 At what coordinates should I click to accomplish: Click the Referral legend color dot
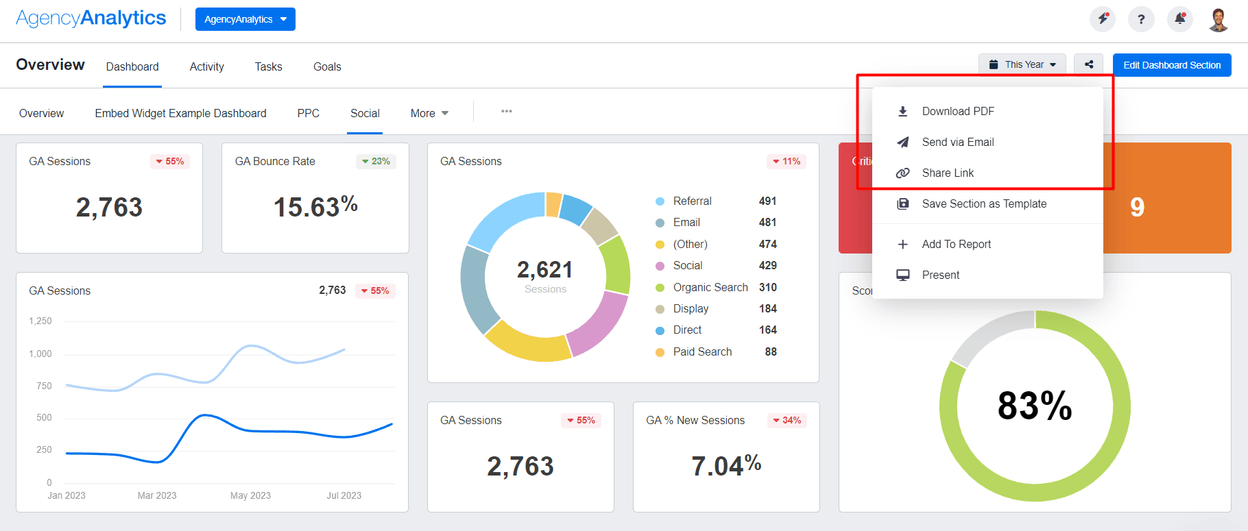pyautogui.click(x=660, y=201)
